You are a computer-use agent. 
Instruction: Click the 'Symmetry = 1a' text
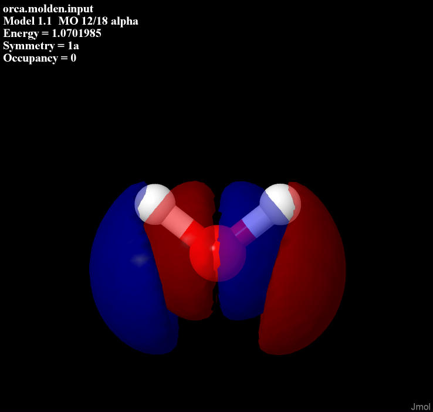[41, 46]
